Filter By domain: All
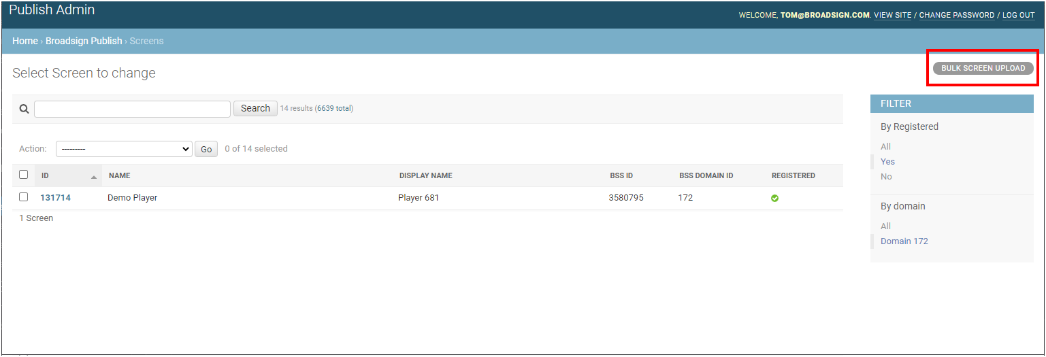The height and width of the screenshot is (357, 1046). click(x=885, y=226)
